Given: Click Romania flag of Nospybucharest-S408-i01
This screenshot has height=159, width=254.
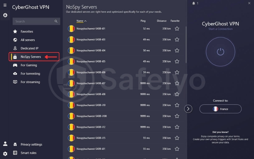Looking at the screenshot, I should 71,29.
